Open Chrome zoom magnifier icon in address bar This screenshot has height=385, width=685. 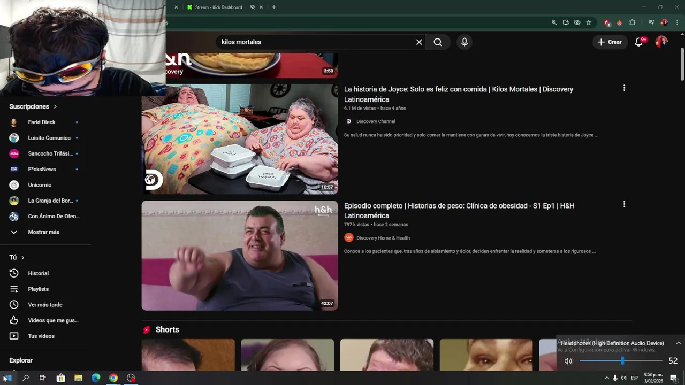[554, 22]
